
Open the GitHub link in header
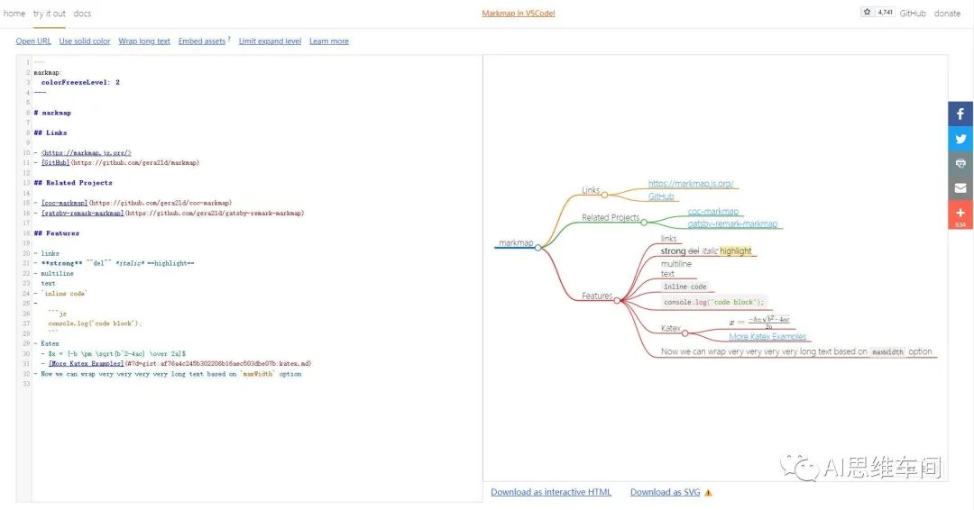pyautogui.click(x=913, y=13)
